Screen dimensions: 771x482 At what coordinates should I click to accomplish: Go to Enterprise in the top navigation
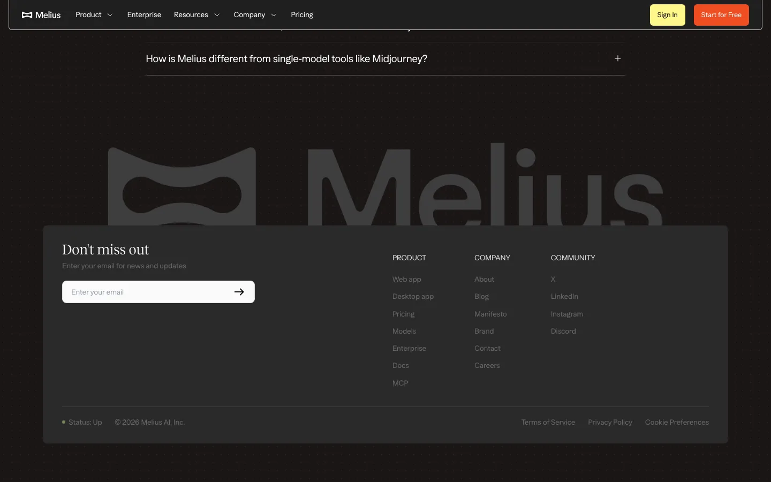144,15
